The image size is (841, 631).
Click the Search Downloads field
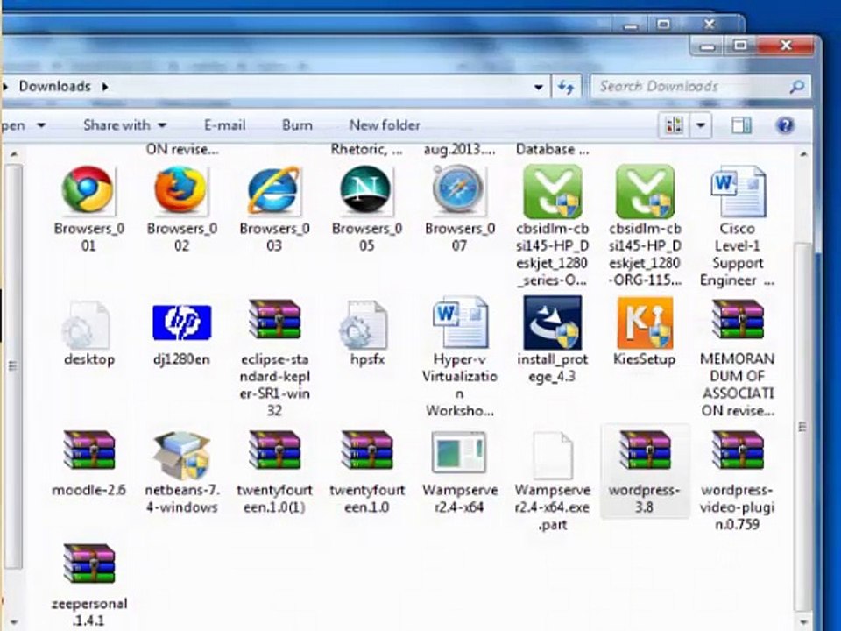click(x=701, y=87)
